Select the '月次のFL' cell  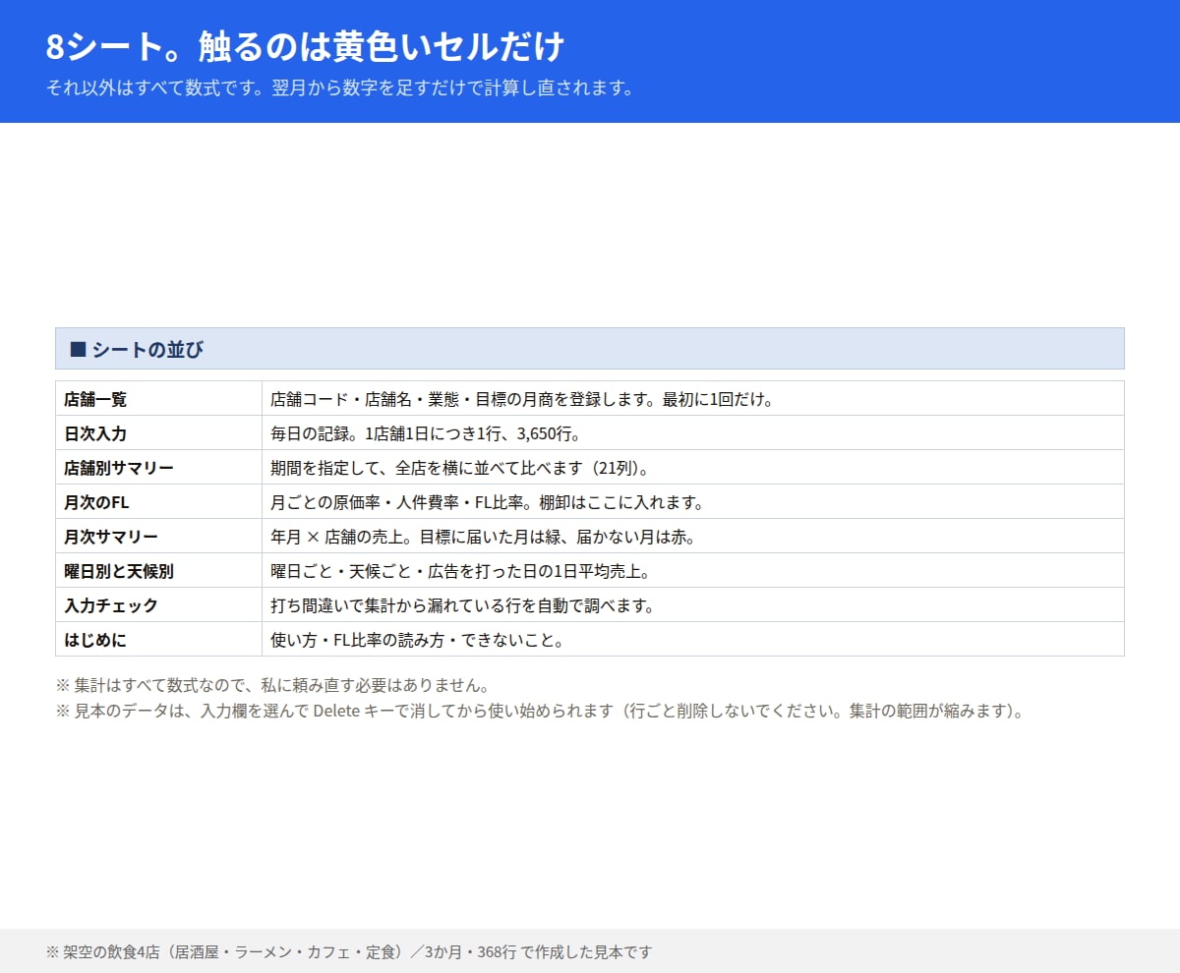[x=159, y=502]
